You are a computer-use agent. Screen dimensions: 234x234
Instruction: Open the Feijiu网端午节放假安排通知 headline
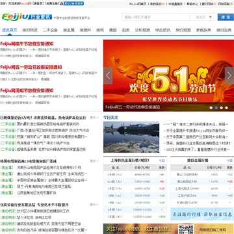coord(27,44)
